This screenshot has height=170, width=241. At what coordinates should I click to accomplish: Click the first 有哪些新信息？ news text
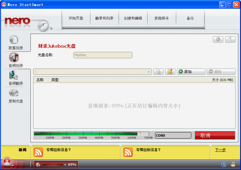(59, 150)
